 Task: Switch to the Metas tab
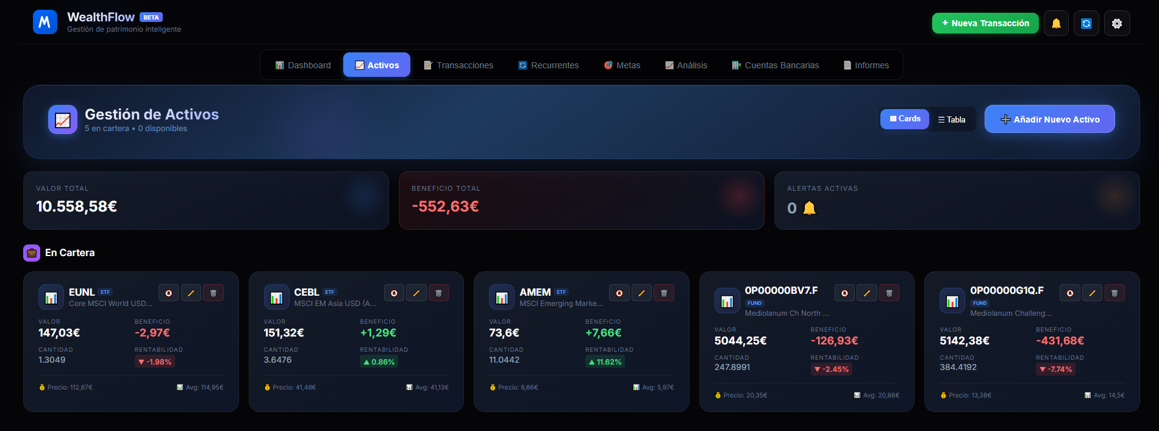pos(622,65)
